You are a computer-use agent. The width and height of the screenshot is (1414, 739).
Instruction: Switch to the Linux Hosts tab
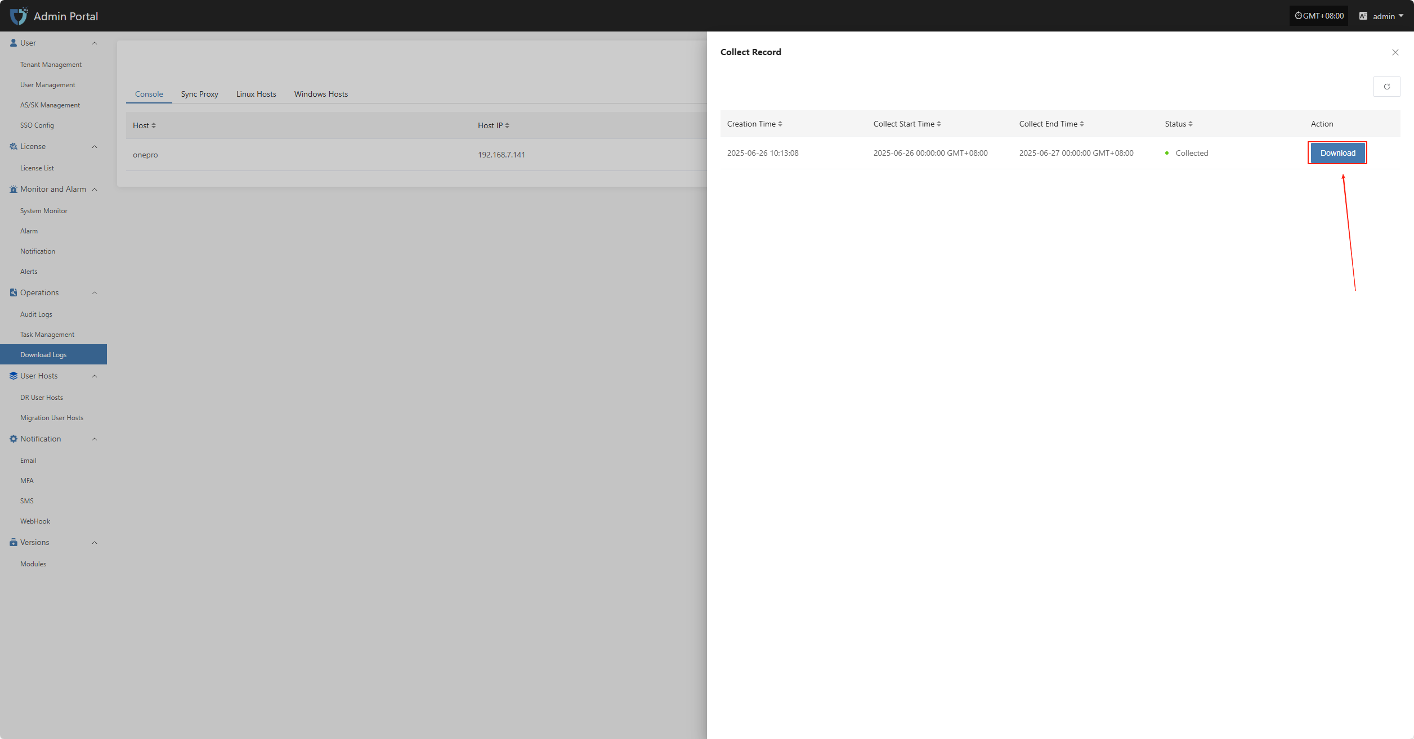[256, 94]
